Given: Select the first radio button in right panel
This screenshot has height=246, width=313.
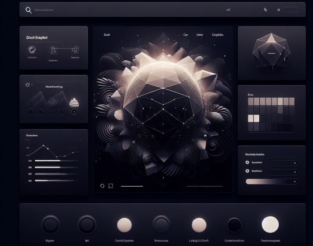Looking at the screenshot, I should pos(247,162).
